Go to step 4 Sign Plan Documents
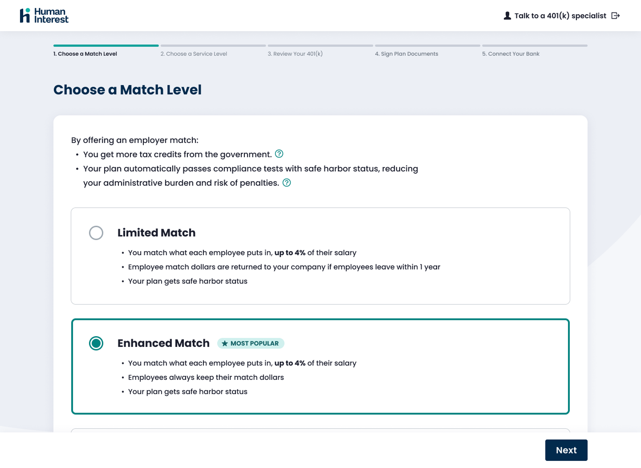This screenshot has width=641, height=468. tap(406, 54)
